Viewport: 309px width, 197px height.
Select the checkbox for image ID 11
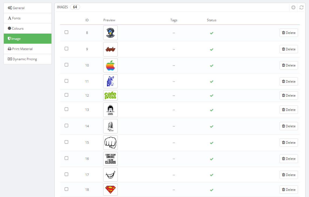67,81
